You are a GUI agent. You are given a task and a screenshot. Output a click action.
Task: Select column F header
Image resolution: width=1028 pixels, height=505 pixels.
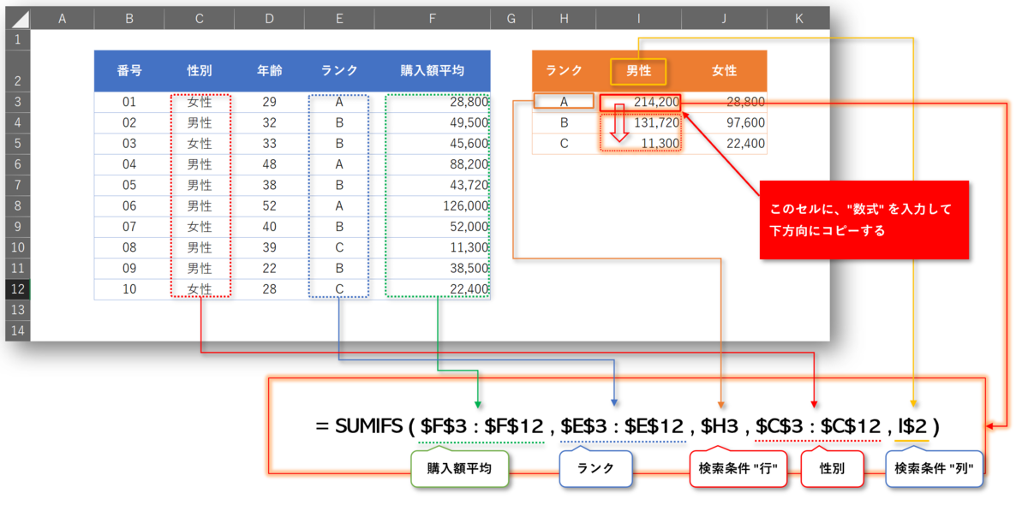pos(433,18)
